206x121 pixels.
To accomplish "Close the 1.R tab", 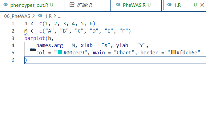I will [202, 5].
